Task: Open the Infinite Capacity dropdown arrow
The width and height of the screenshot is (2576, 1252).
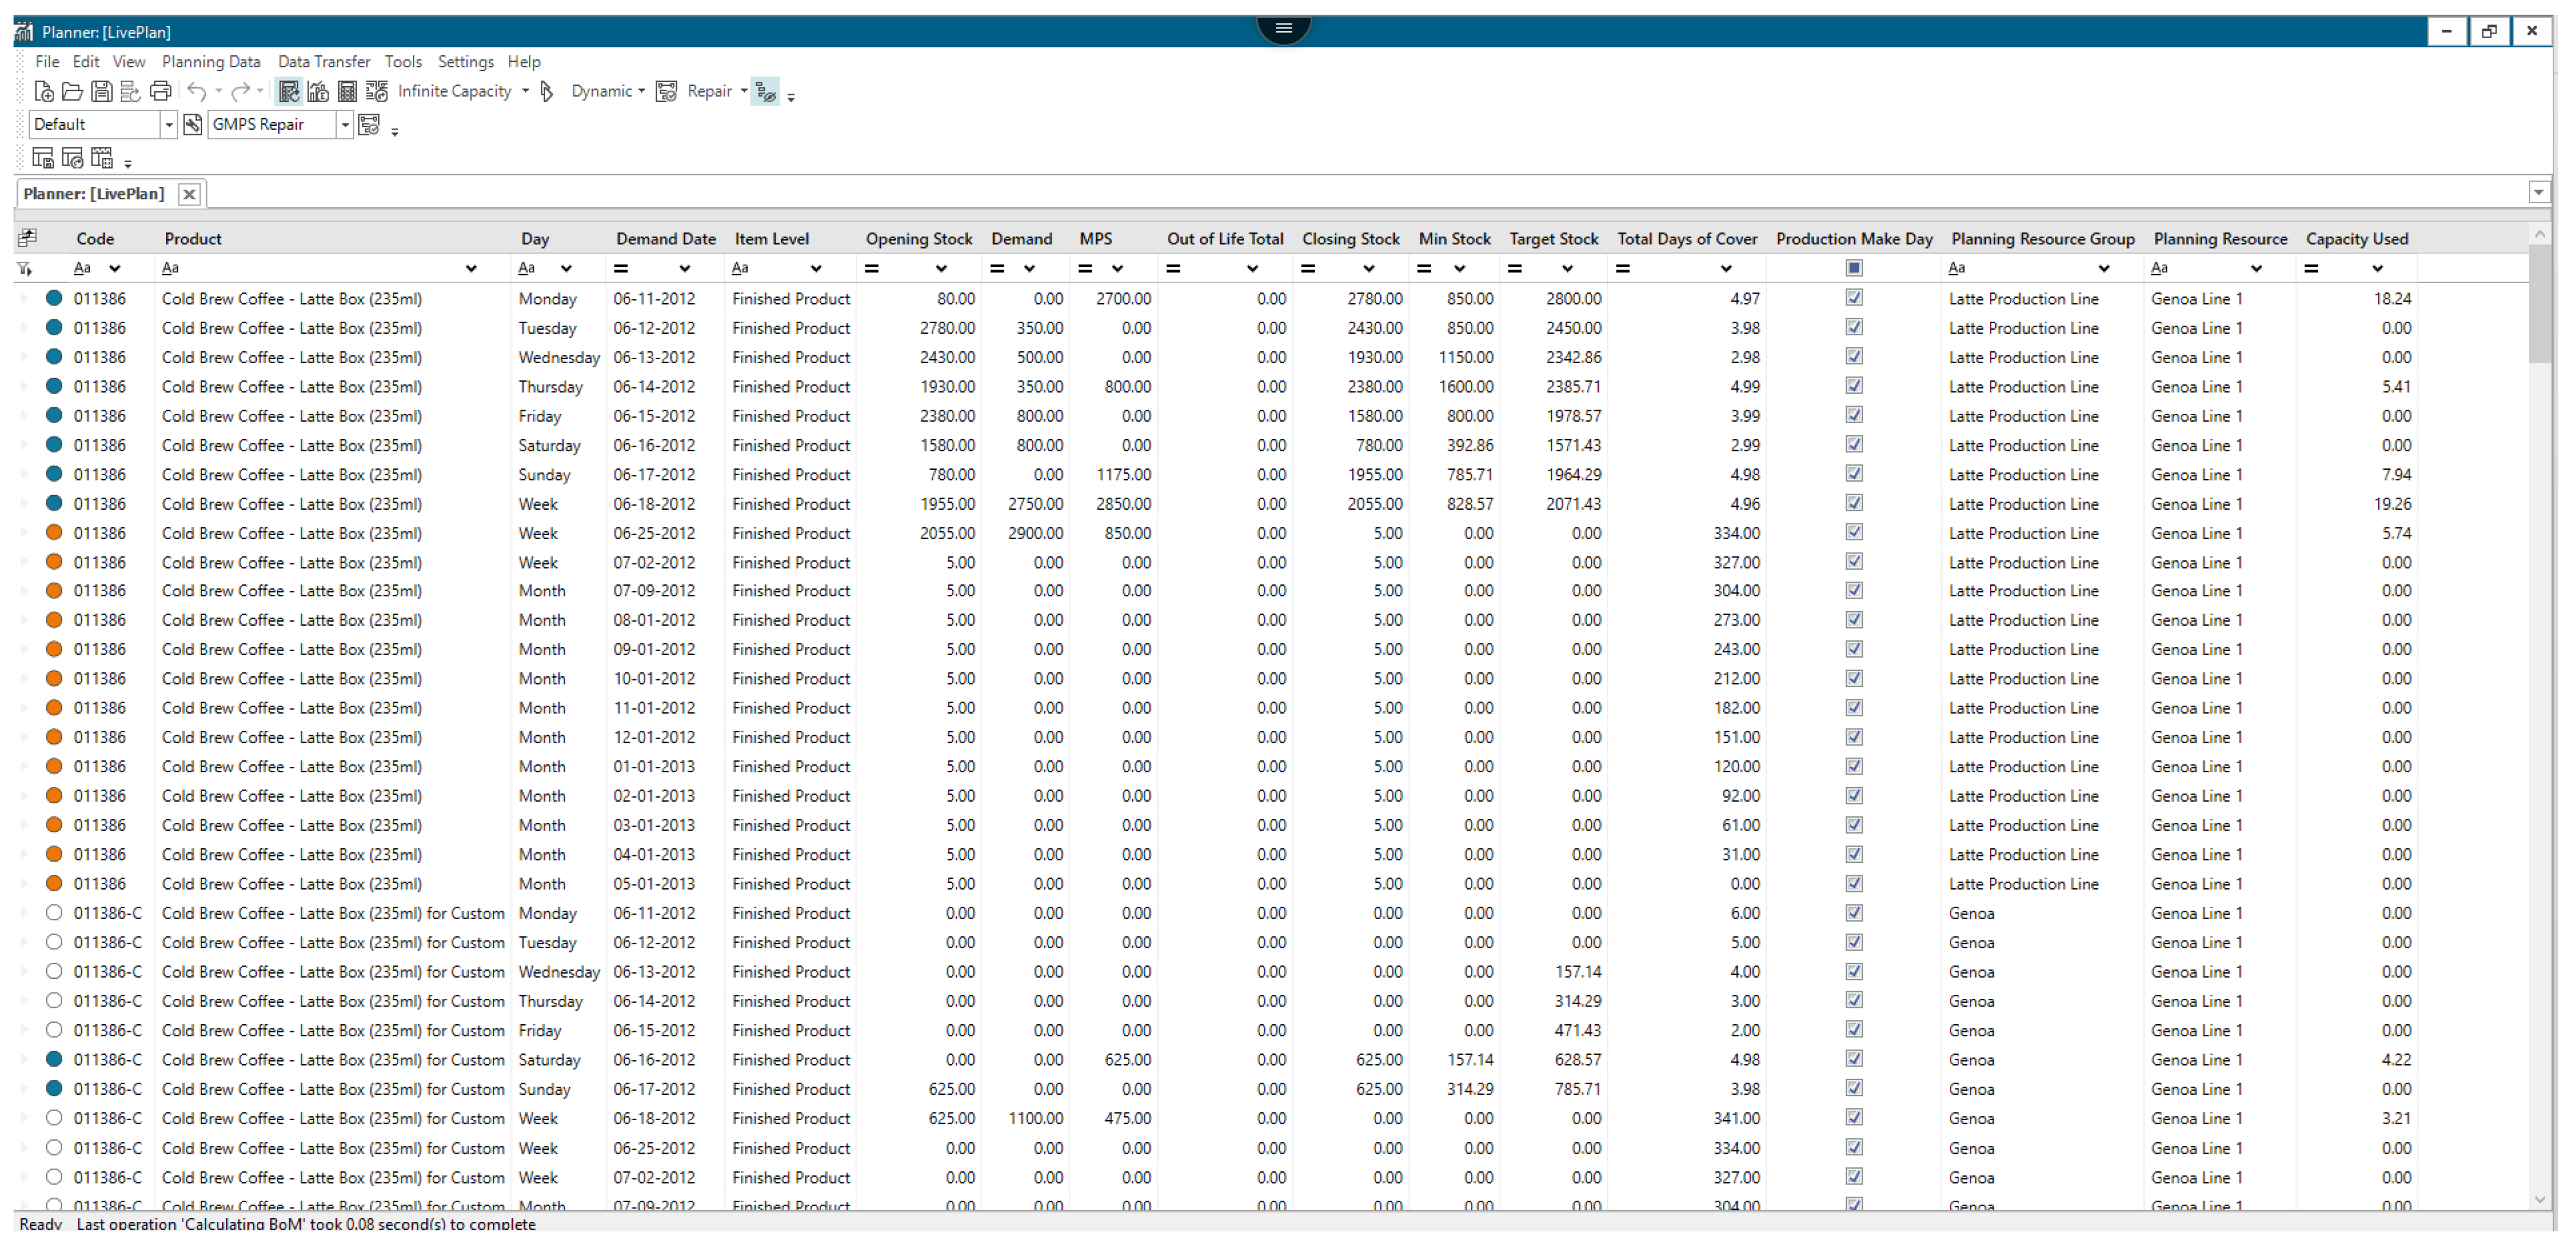Action: tap(525, 92)
